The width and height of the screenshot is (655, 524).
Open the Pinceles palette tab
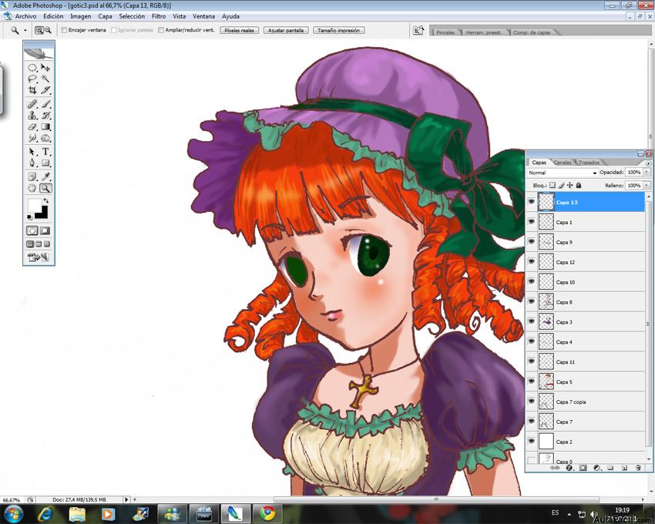tap(445, 32)
